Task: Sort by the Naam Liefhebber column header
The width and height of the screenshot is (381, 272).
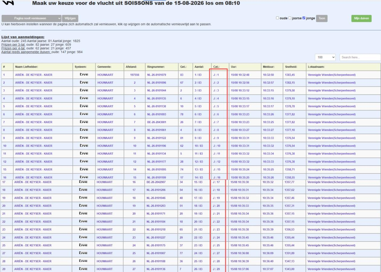Action: tap(43, 67)
